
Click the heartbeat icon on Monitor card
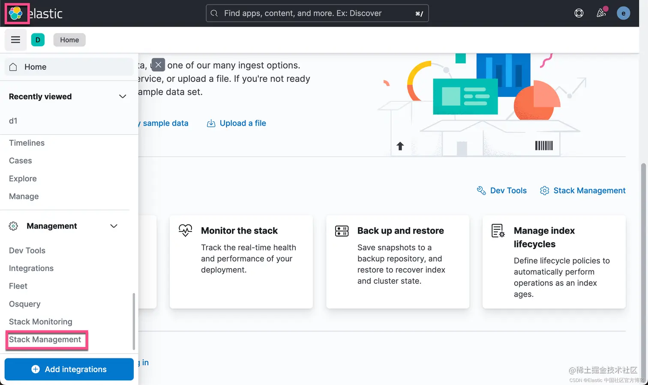coord(186,230)
